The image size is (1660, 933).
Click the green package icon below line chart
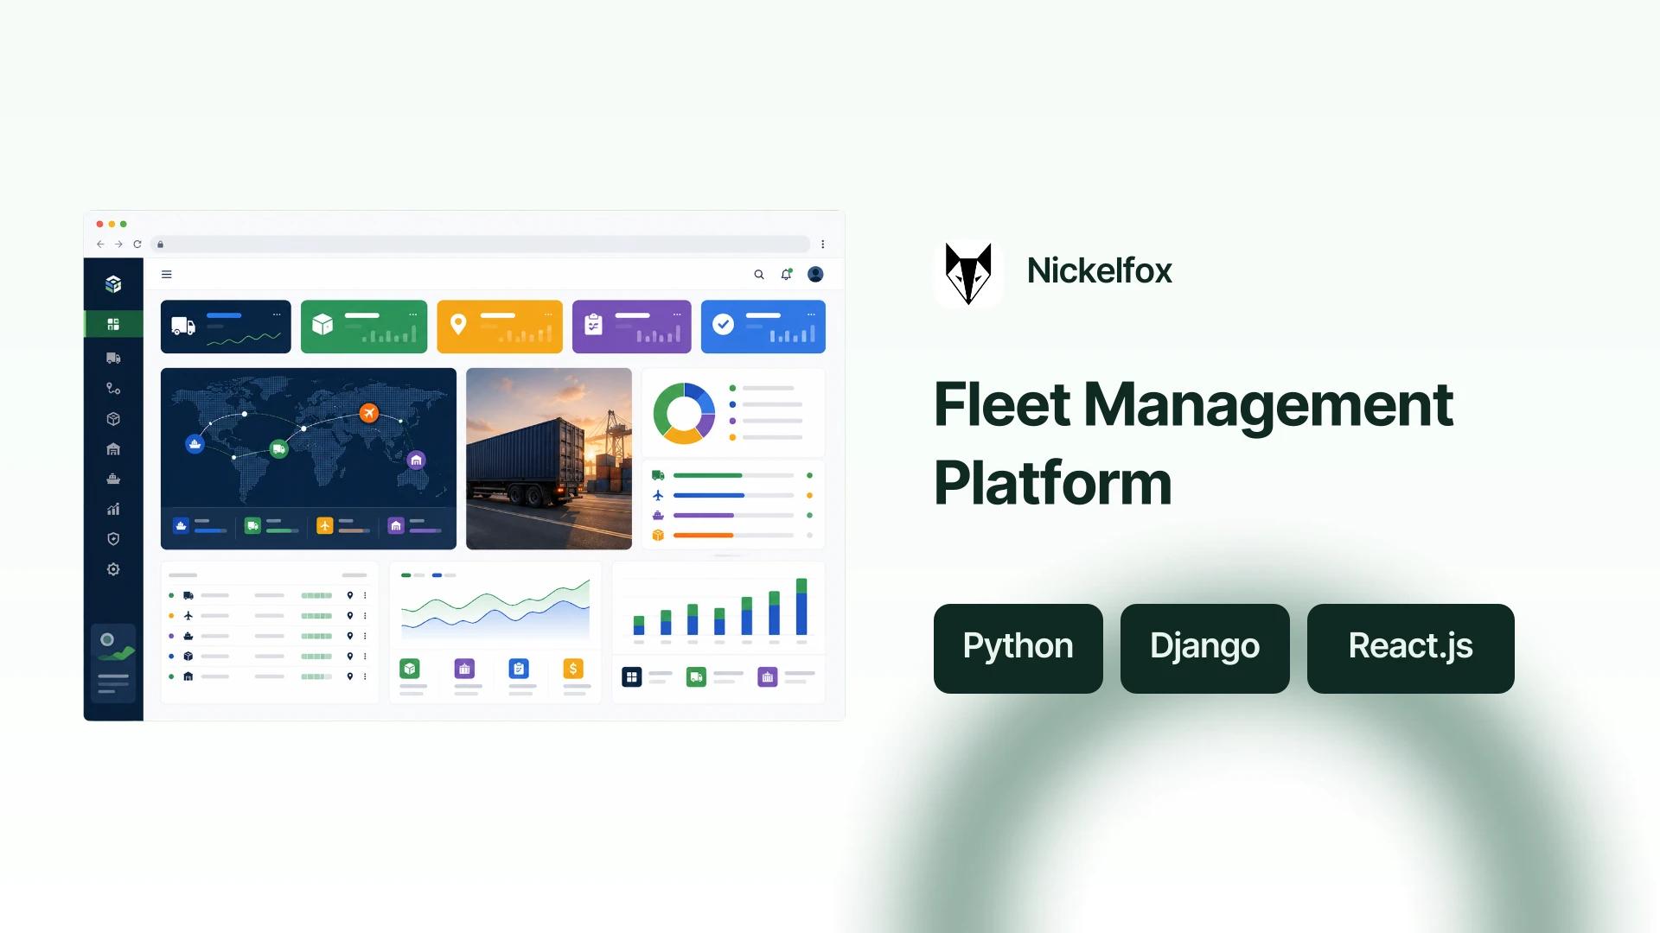coord(410,669)
